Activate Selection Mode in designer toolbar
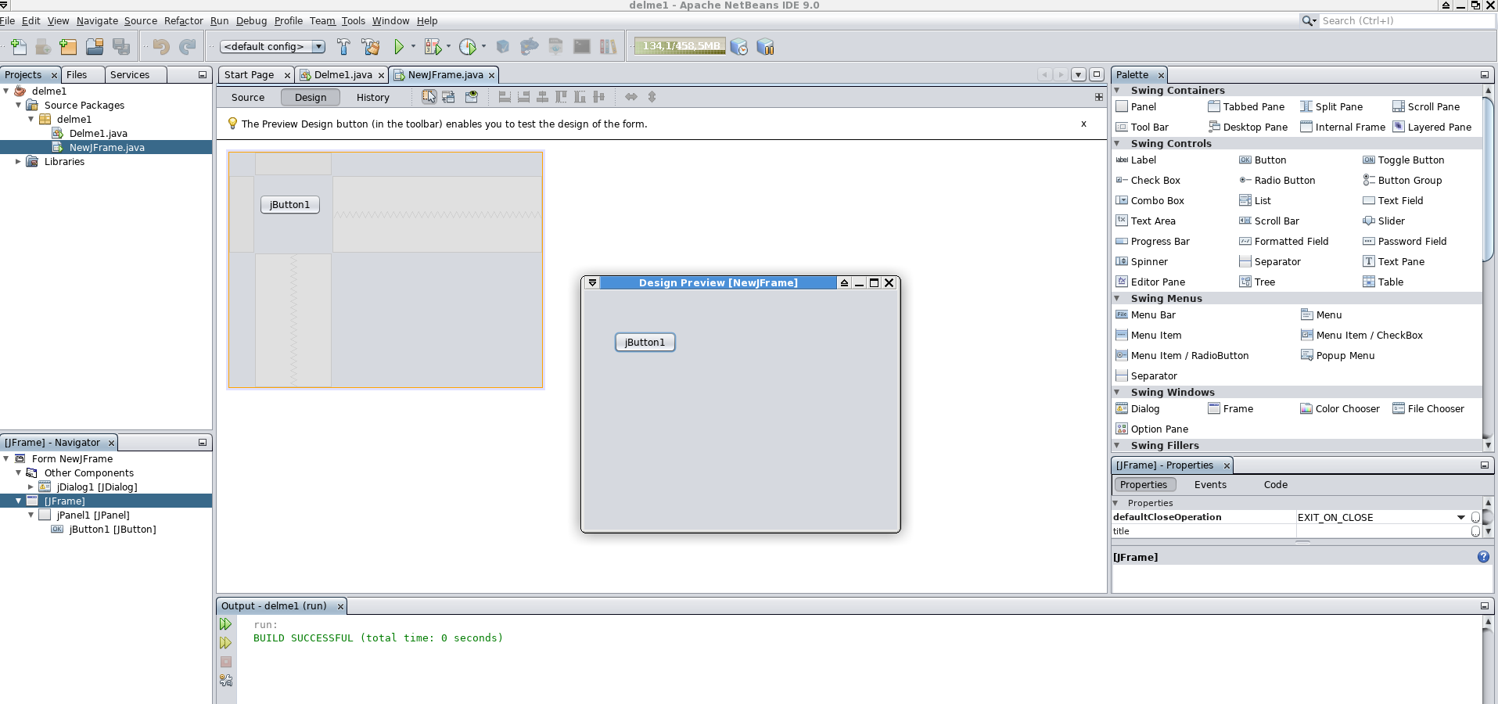The width and height of the screenshot is (1498, 704). (429, 97)
